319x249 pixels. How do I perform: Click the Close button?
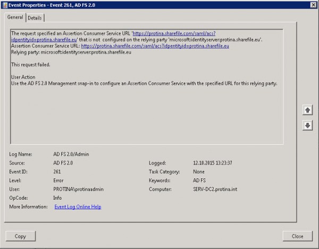297,236
